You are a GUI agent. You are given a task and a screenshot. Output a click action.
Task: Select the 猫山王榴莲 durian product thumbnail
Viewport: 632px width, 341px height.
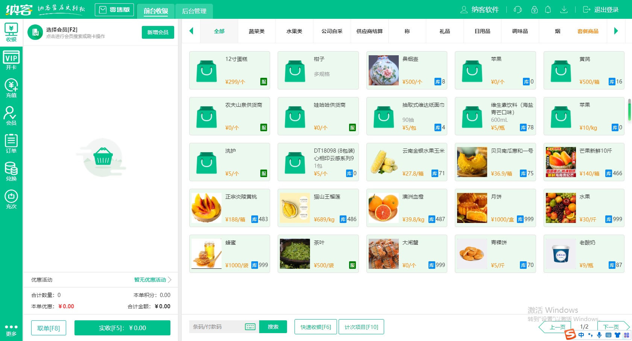click(x=295, y=208)
